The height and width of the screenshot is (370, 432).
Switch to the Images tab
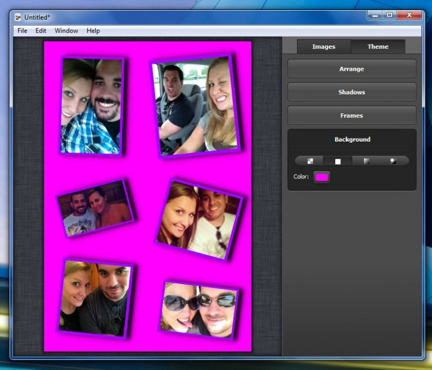click(324, 47)
